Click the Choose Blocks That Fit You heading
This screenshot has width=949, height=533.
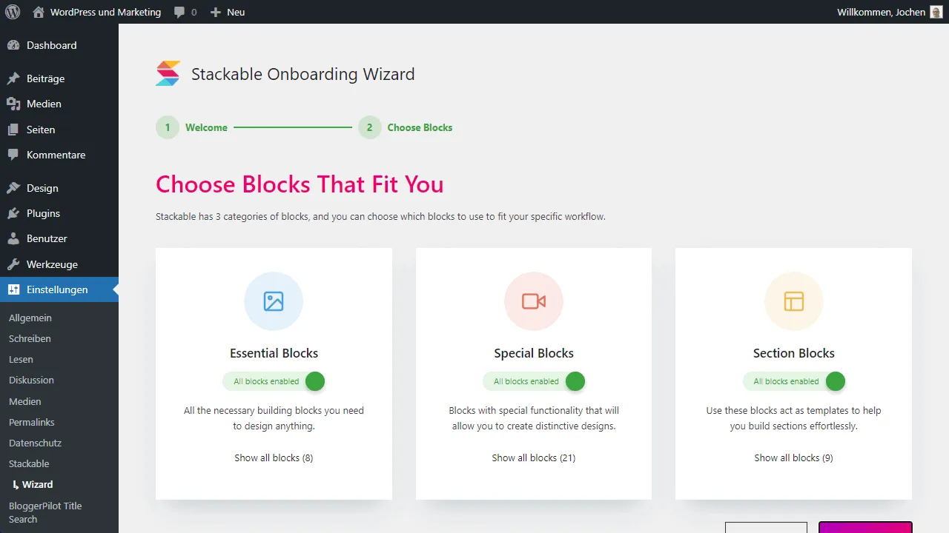coord(300,184)
